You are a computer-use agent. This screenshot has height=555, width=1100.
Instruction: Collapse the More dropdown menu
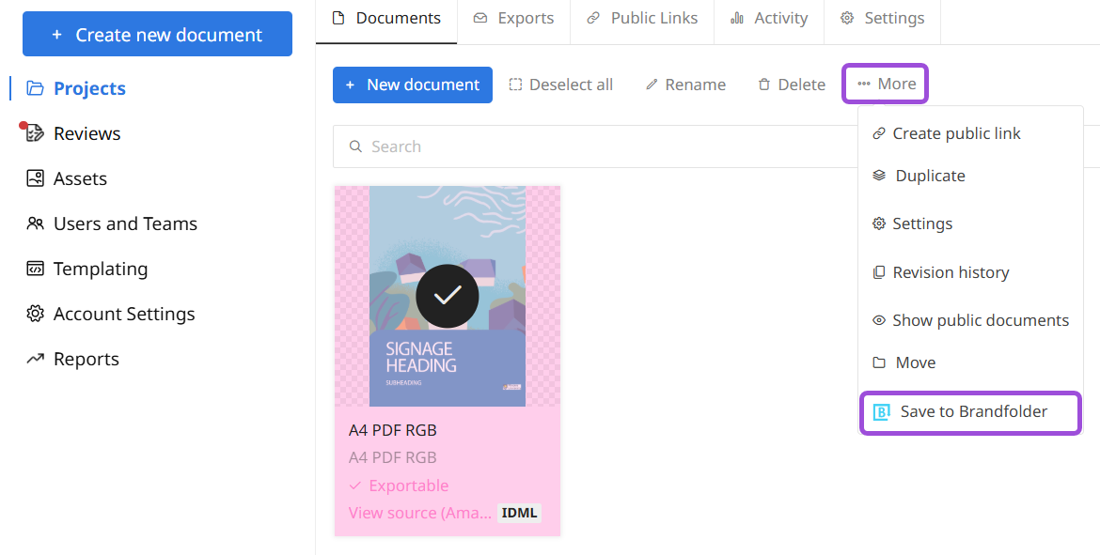(x=885, y=85)
